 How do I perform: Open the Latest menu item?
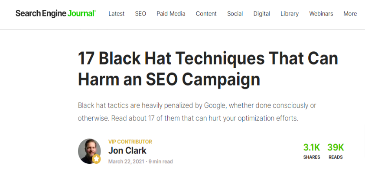point(116,14)
